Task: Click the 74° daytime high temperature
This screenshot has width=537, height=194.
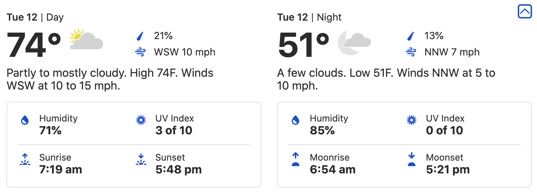Action: 34,45
